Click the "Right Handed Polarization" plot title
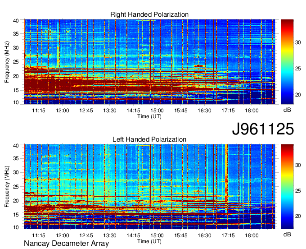 click(149, 14)
